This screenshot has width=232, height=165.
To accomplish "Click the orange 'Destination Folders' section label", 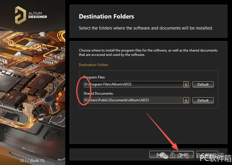I will click(93, 65).
